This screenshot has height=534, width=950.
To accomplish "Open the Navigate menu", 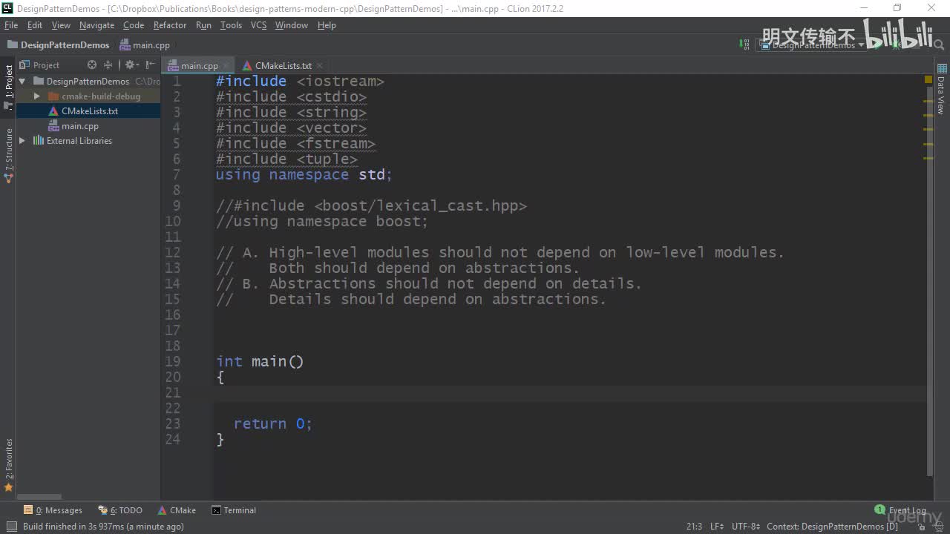I will point(96,25).
